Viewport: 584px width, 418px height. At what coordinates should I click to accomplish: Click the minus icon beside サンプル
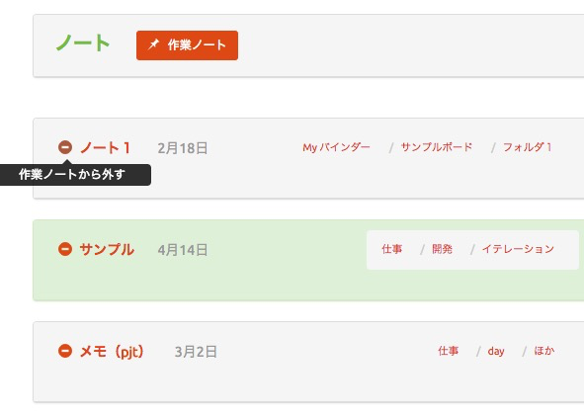tap(65, 249)
